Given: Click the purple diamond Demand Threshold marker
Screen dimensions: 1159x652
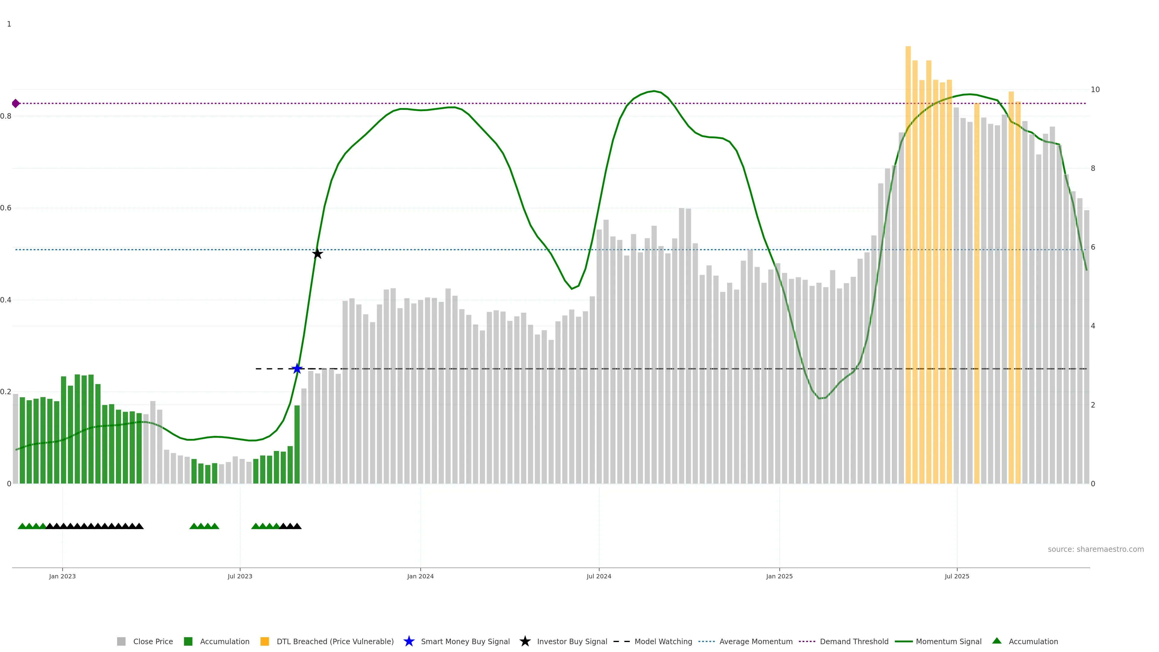Looking at the screenshot, I should 16,104.
